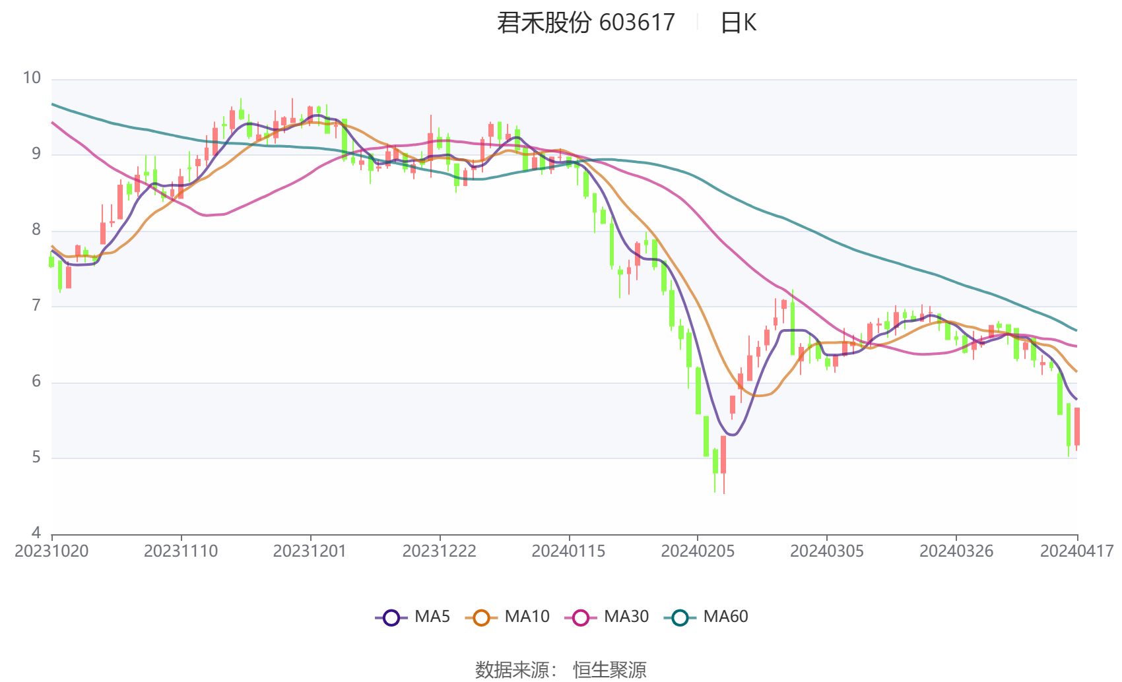The height and width of the screenshot is (682, 1122).
Task: Click the price axis label 5
Action: tap(36, 457)
